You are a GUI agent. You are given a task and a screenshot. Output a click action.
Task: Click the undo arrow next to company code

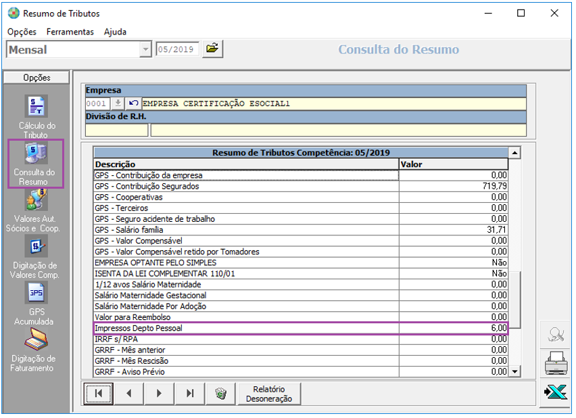(133, 103)
